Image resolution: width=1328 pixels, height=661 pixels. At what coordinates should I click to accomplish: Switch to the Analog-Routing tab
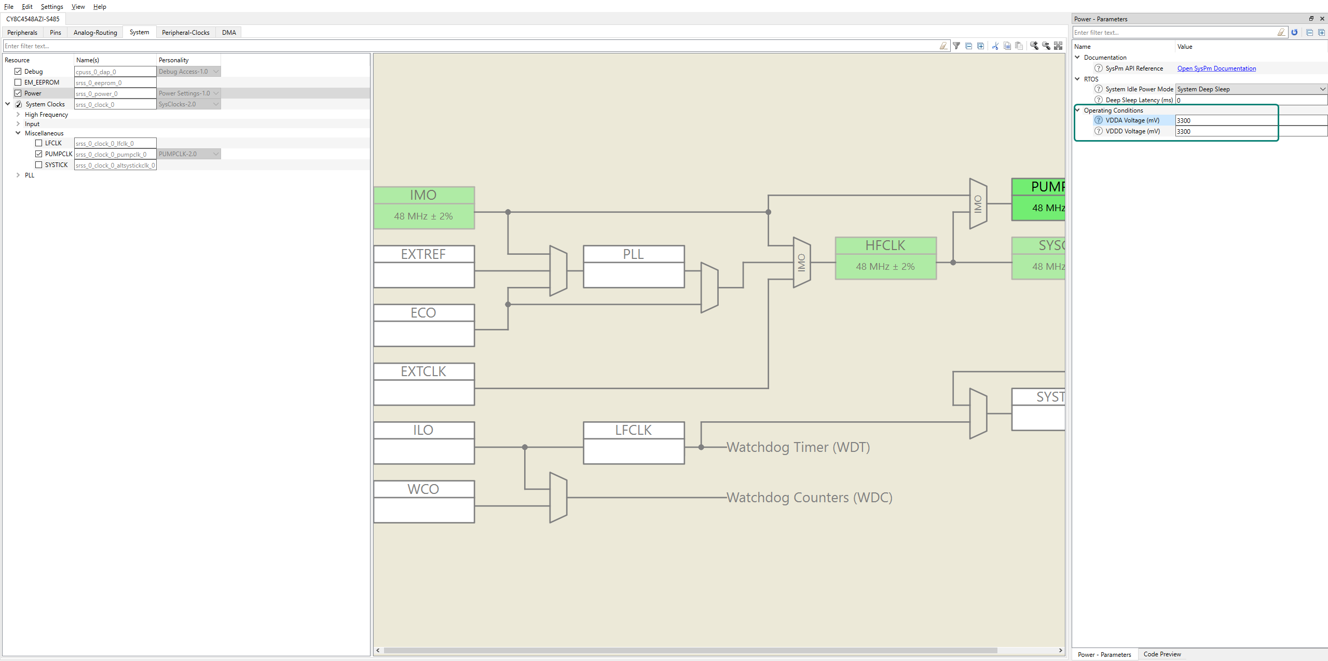click(x=95, y=33)
